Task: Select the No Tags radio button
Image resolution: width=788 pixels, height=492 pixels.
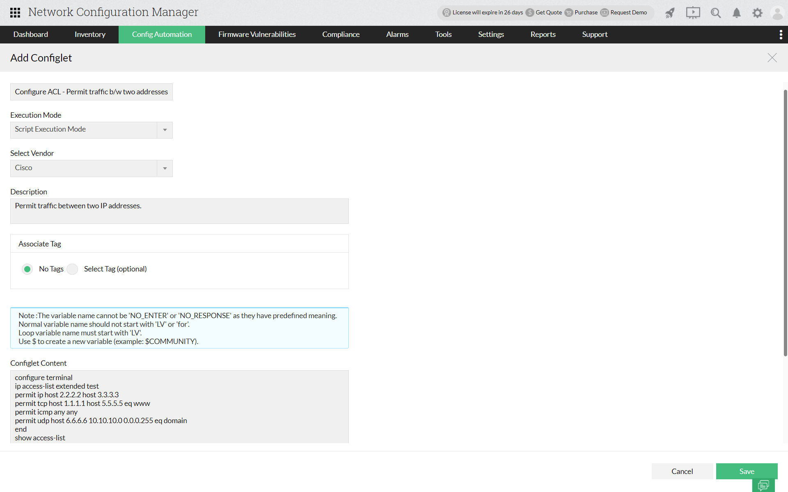Action: tap(27, 269)
